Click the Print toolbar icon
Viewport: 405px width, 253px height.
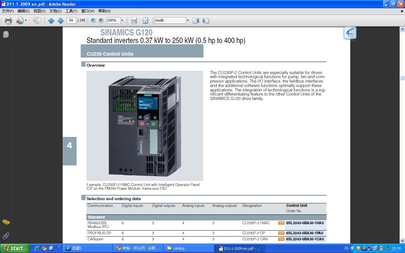tap(8, 21)
